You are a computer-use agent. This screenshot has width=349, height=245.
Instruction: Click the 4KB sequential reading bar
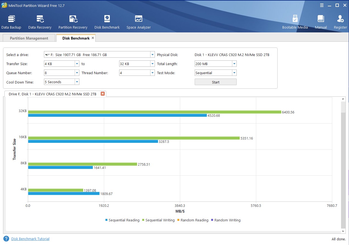[64, 193]
